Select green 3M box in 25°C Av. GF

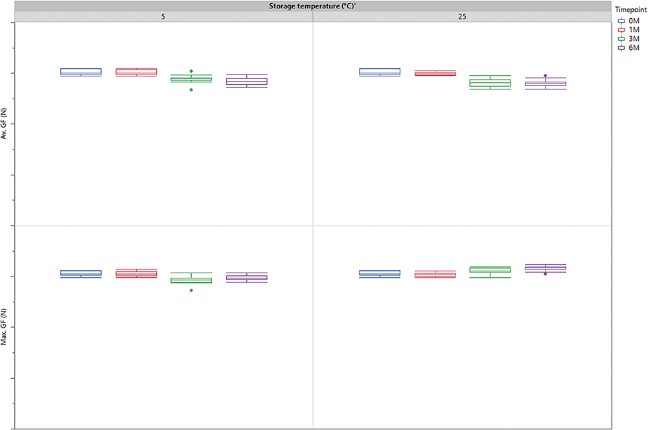pyautogui.click(x=490, y=82)
